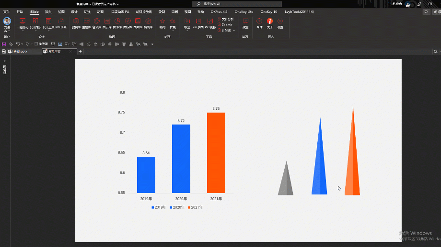Screen dimensions: 441x247
Task: Open the 案例库 case library
Action: tap(76, 23)
